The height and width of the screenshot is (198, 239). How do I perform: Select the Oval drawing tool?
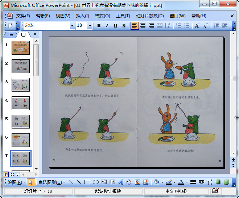(x=96, y=182)
